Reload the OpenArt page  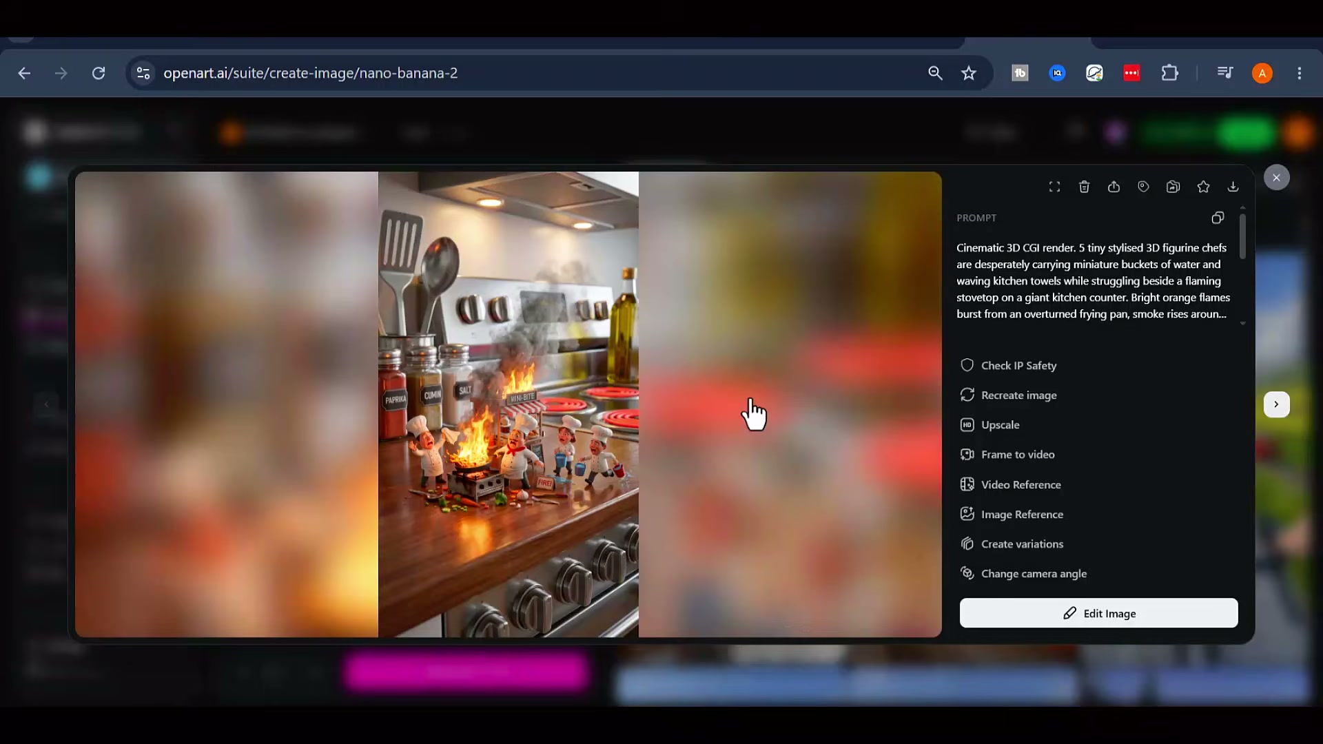coord(99,73)
